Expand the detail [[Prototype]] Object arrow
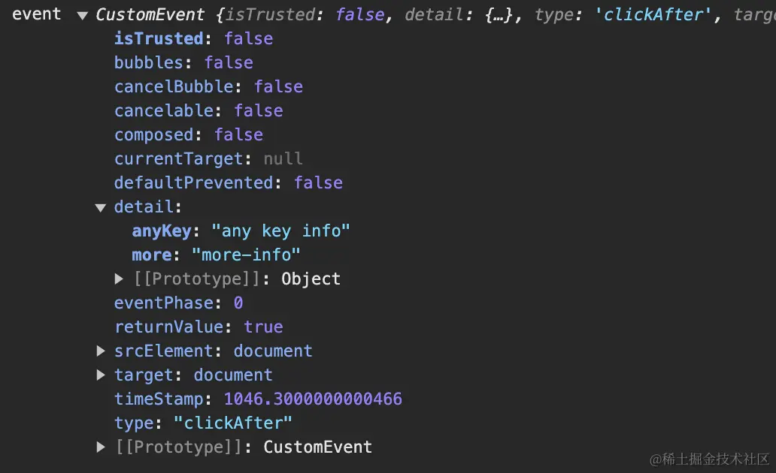776x473 pixels. 119,279
